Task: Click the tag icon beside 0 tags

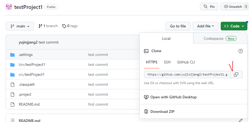Action: pos(64,26)
